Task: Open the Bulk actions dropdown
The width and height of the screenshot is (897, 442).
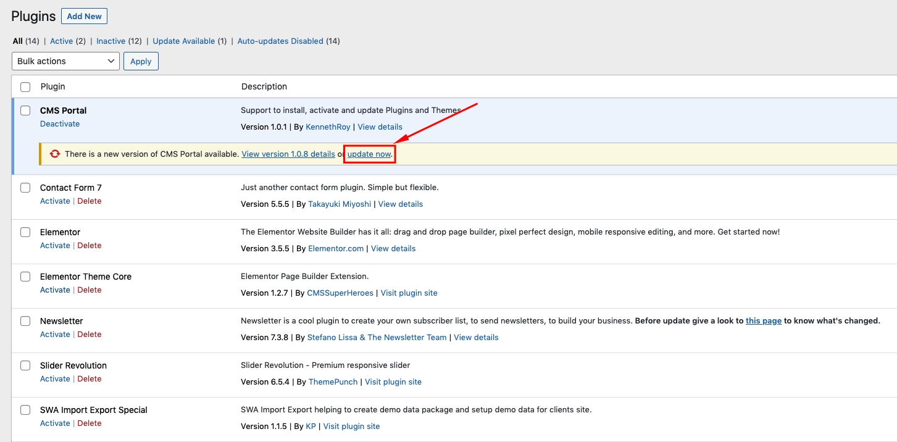Action: [x=66, y=61]
